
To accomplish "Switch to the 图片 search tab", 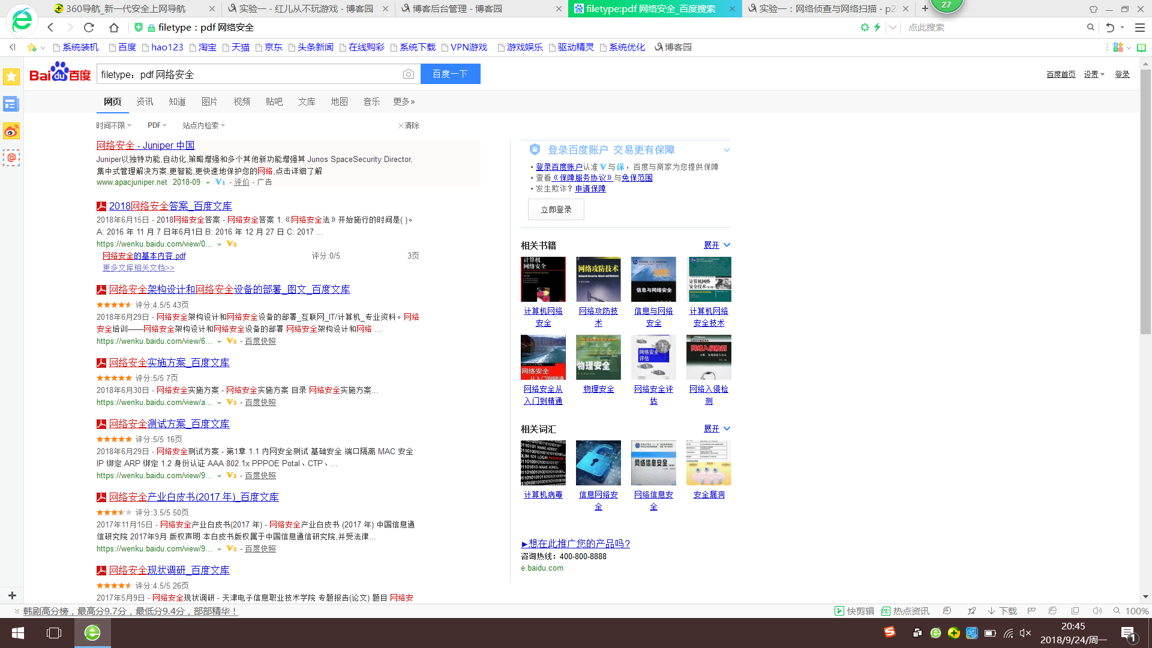I will pyautogui.click(x=209, y=101).
